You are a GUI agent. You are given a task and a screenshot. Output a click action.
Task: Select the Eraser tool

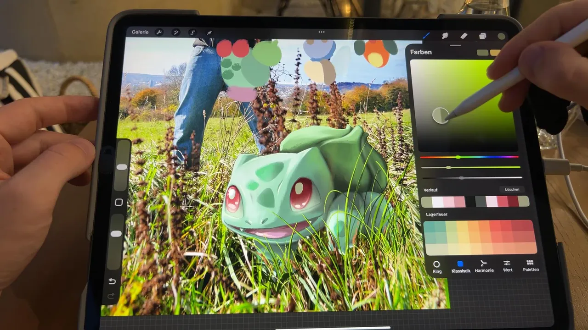point(464,36)
